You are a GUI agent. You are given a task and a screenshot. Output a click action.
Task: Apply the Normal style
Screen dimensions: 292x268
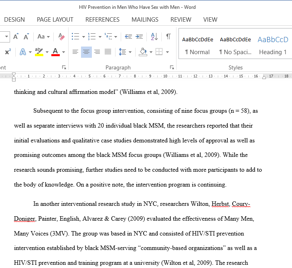pyautogui.click(x=197, y=46)
